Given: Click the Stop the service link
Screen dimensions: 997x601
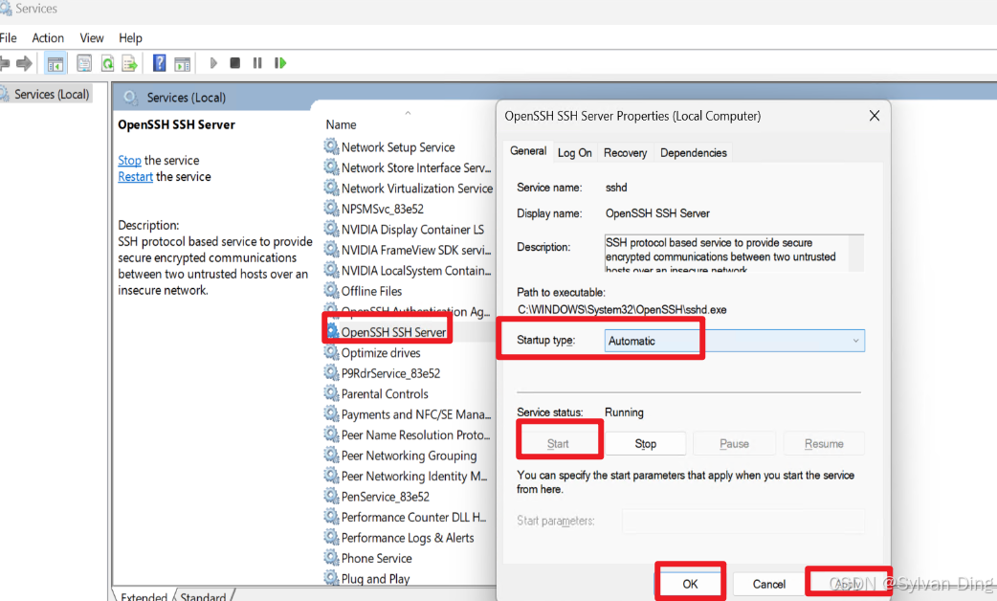Looking at the screenshot, I should point(130,160).
